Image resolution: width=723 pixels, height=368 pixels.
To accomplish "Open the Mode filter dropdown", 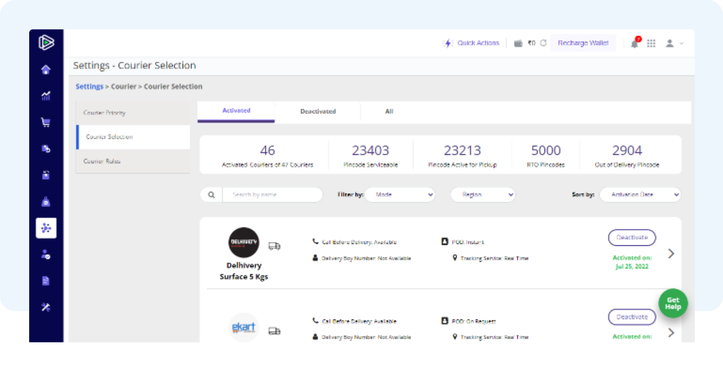I will pyautogui.click(x=400, y=195).
